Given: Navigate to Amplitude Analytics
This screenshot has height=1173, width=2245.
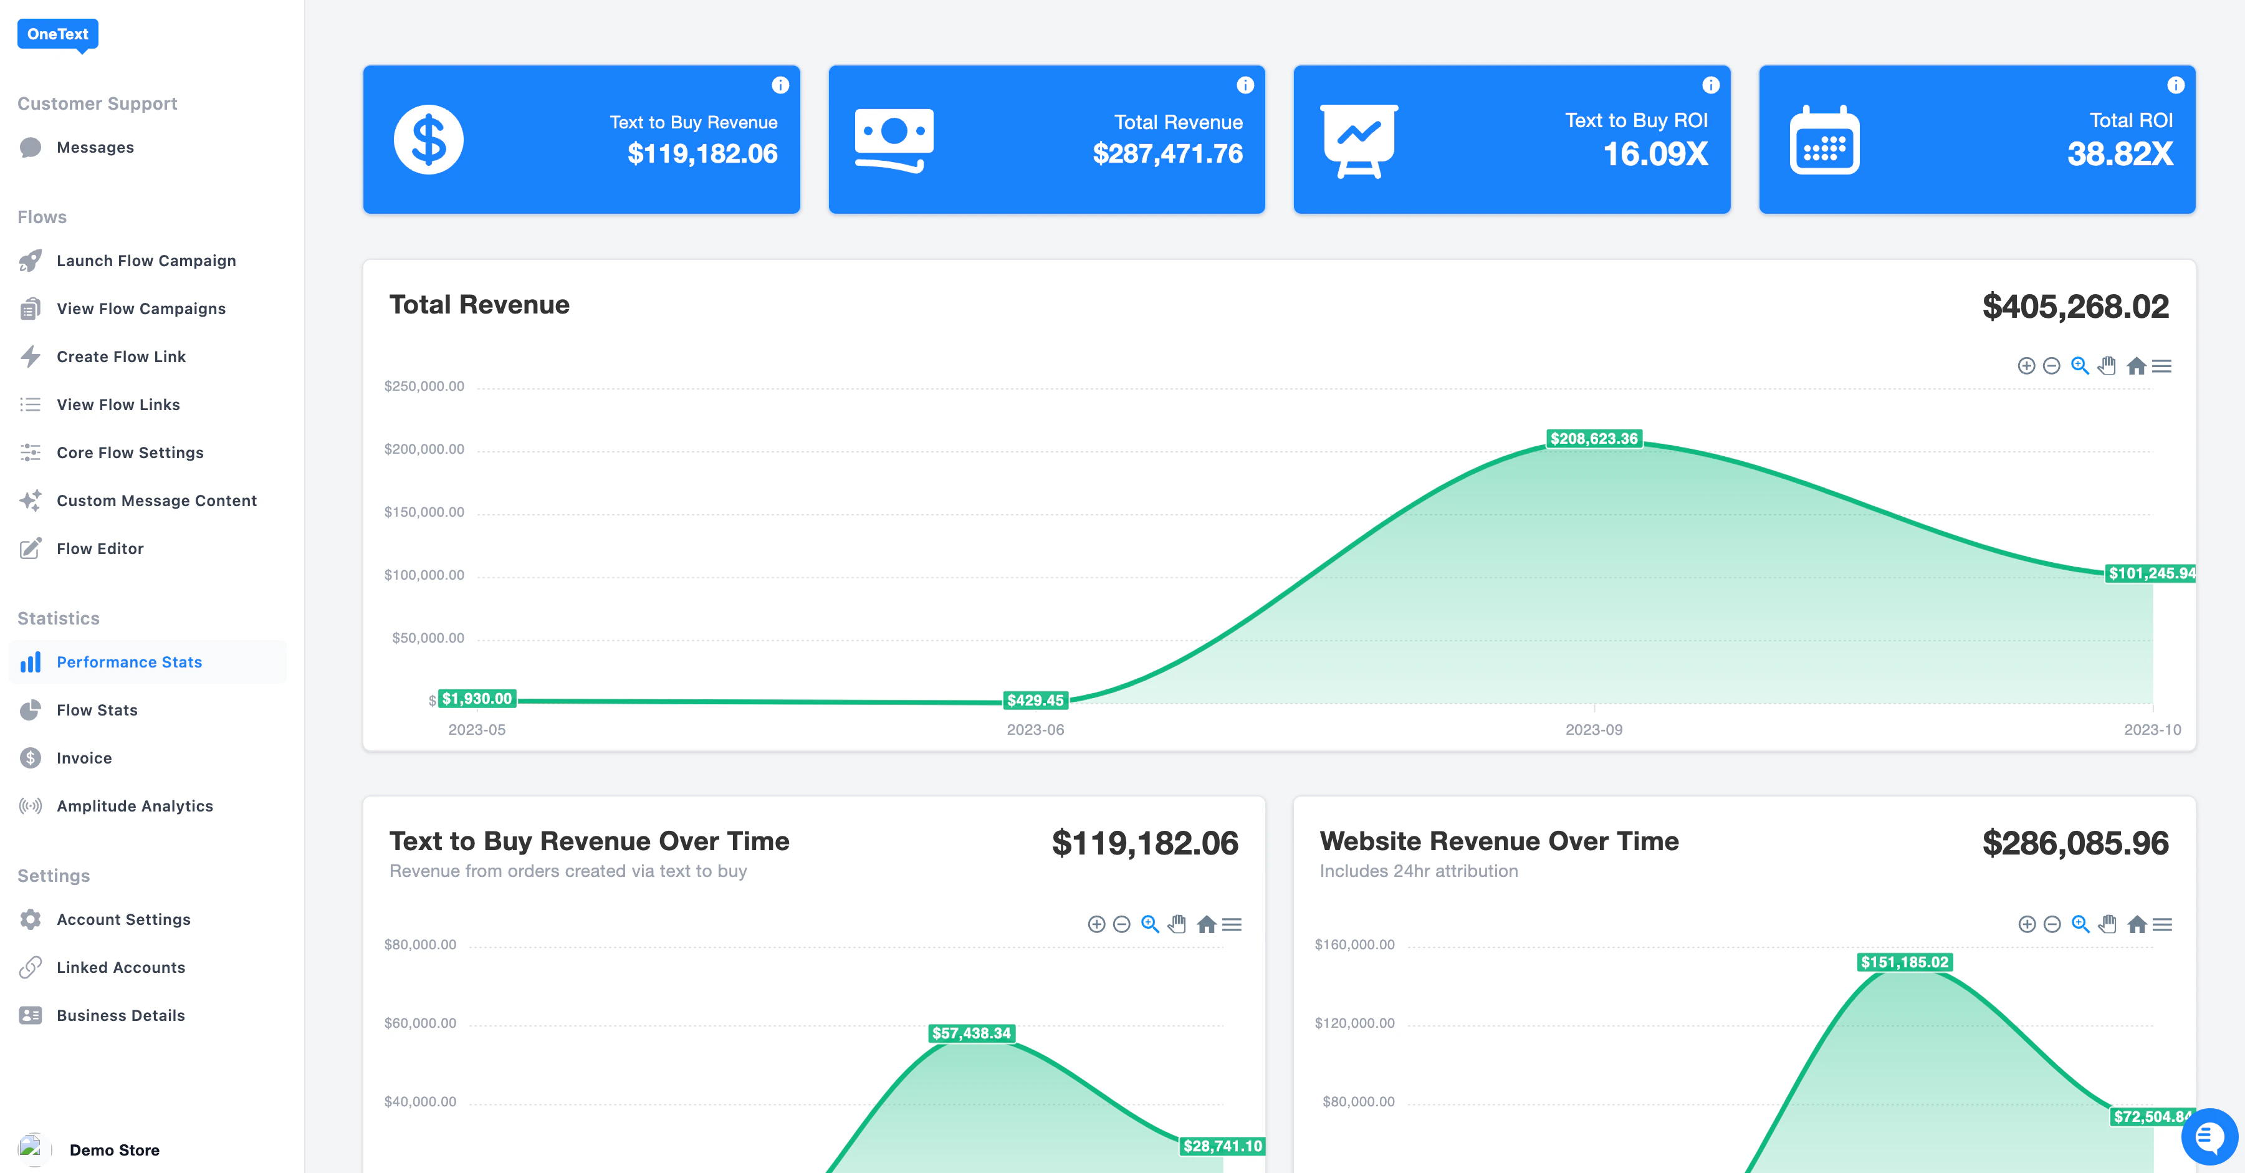Looking at the screenshot, I should click(x=134, y=806).
